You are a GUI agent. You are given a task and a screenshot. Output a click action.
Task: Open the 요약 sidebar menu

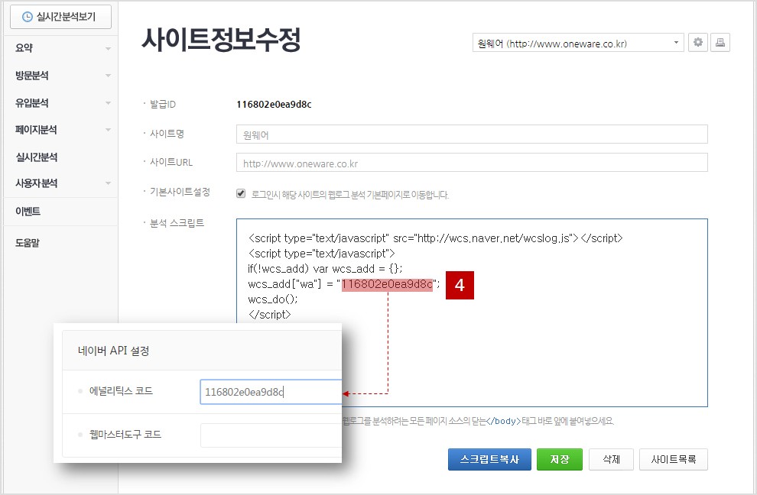click(x=24, y=48)
